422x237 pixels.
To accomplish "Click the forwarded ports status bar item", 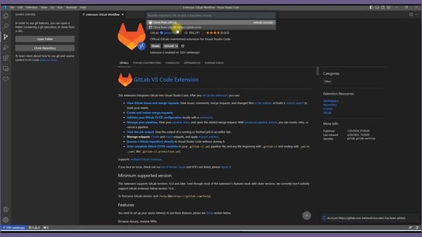I will [46, 228].
